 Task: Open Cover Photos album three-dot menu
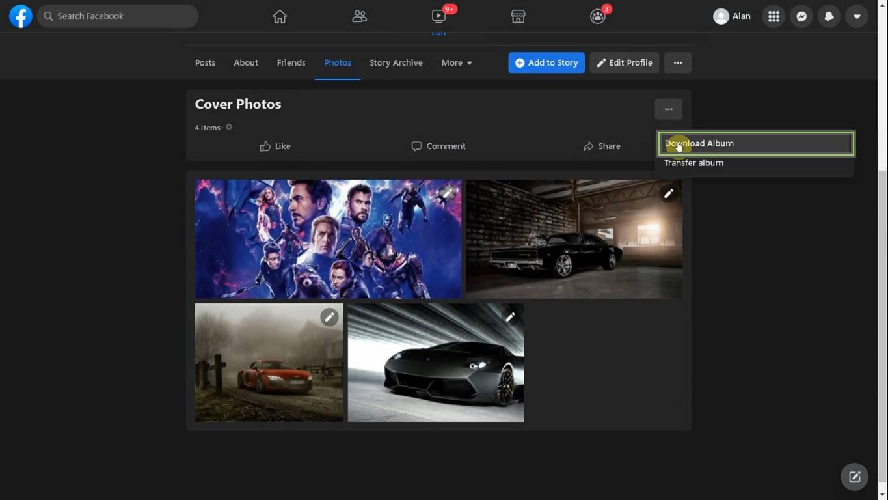(669, 109)
